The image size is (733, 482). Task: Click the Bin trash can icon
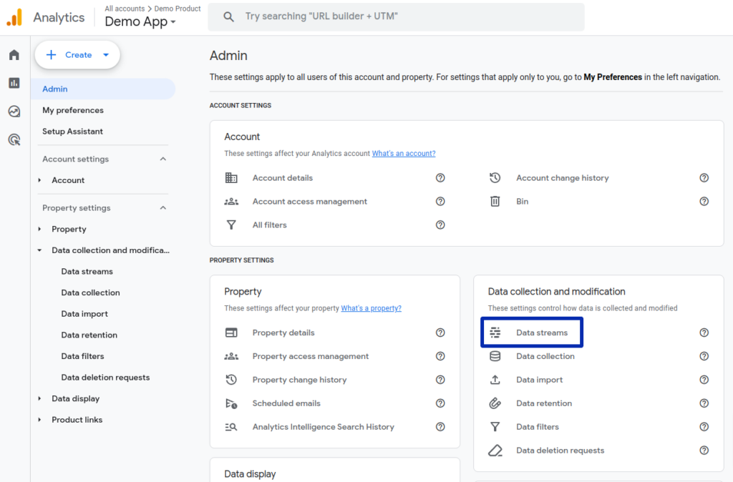click(495, 201)
